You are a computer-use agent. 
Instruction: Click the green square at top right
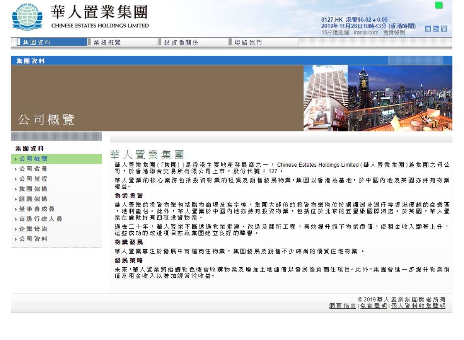click(x=439, y=5)
